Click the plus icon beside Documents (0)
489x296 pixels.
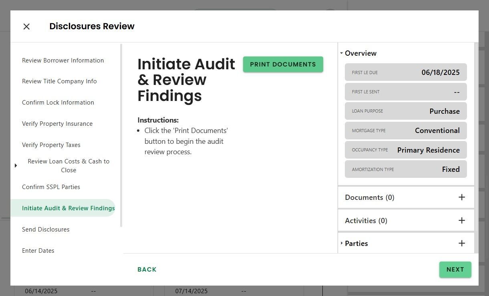pyautogui.click(x=461, y=197)
